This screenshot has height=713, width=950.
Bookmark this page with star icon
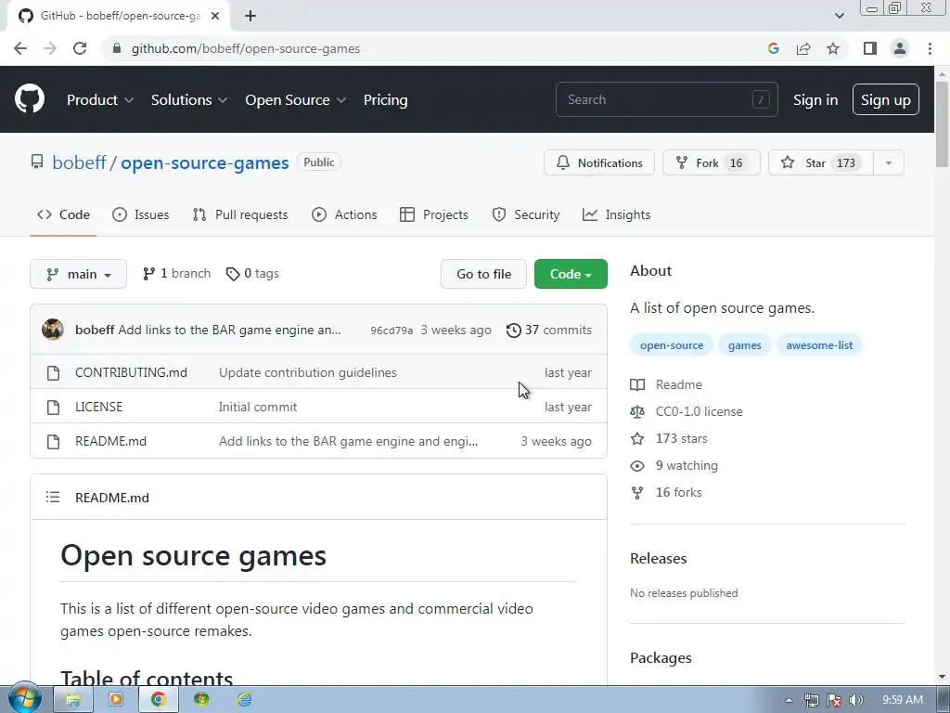(x=833, y=48)
